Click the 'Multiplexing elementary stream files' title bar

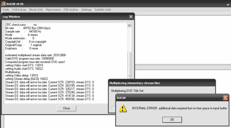click(162, 83)
